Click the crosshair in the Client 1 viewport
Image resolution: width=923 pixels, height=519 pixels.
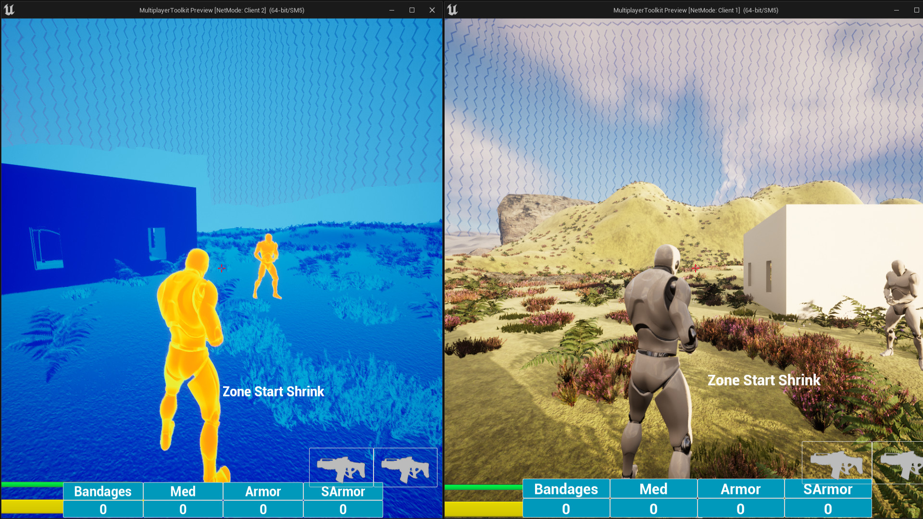(696, 269)
